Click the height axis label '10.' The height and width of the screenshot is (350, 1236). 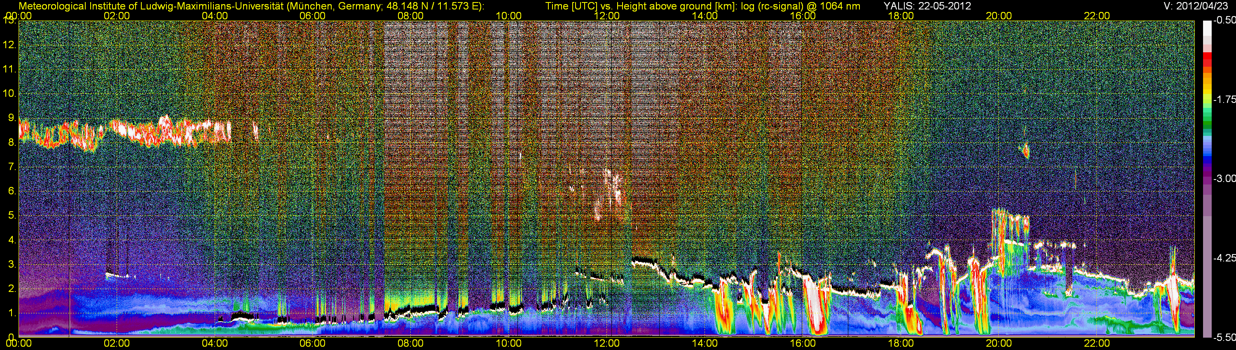tap(9, 93)
